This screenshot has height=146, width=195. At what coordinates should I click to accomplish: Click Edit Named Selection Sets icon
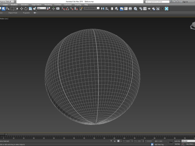click(x=81, y=9)
